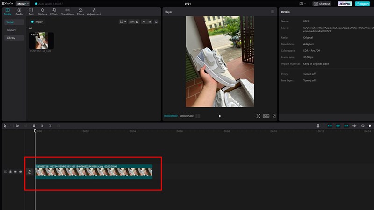
Task: Toggle auto snapping on timeline
Action: (x=338, y=126)
